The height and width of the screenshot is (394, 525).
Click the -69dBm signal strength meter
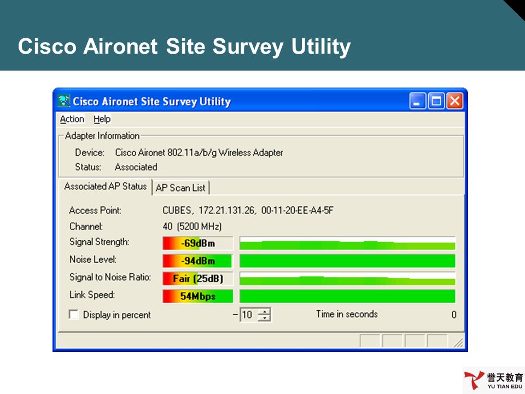tap(198, 243)
